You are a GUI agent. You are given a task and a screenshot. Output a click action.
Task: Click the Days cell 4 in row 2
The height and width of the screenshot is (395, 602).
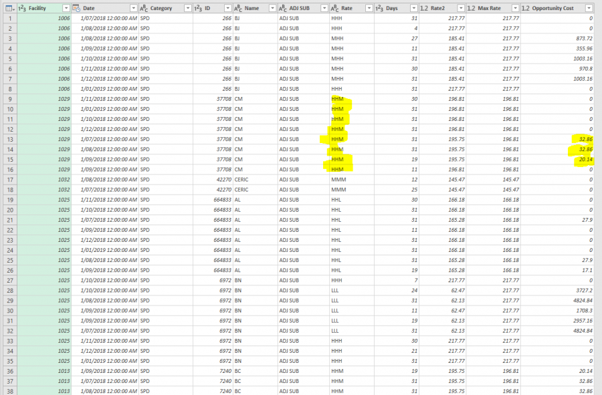point(397,28)
